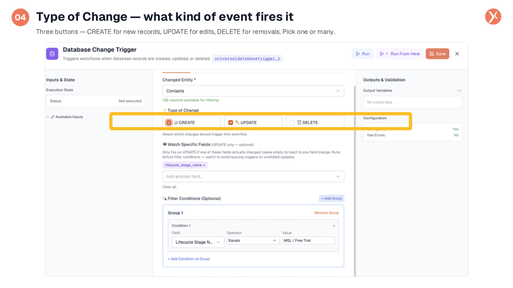Expand the Available Inputs section

coord(48,117)
